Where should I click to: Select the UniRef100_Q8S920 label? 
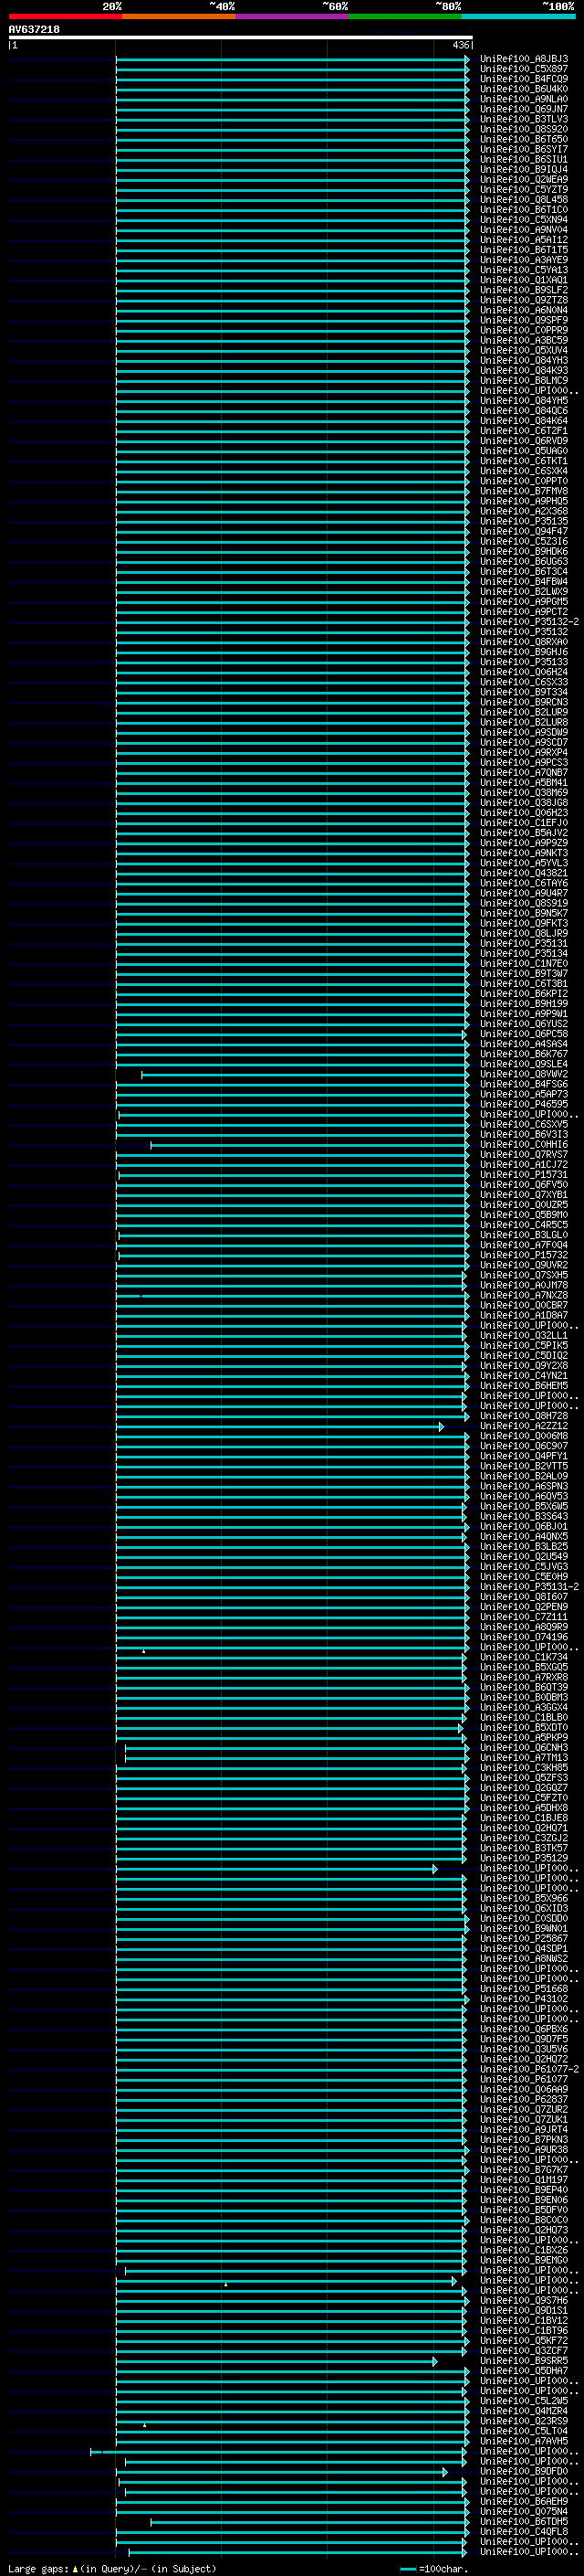(523, 129)
